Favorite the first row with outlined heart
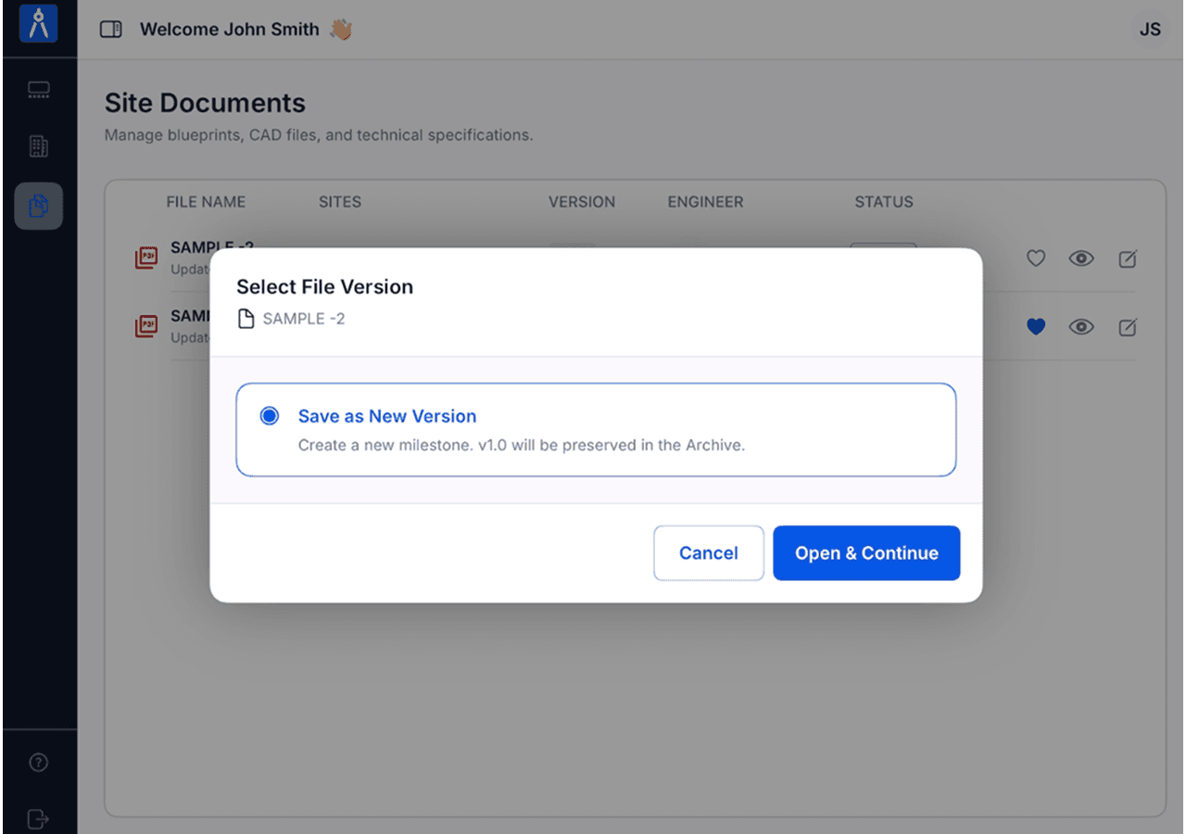This screenshot has width=1186, height=834. tap(1036, 259)
